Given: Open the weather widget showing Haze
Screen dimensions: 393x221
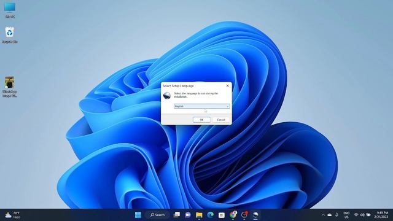Looking at the screenshot, I should click(x=13, y=215).
